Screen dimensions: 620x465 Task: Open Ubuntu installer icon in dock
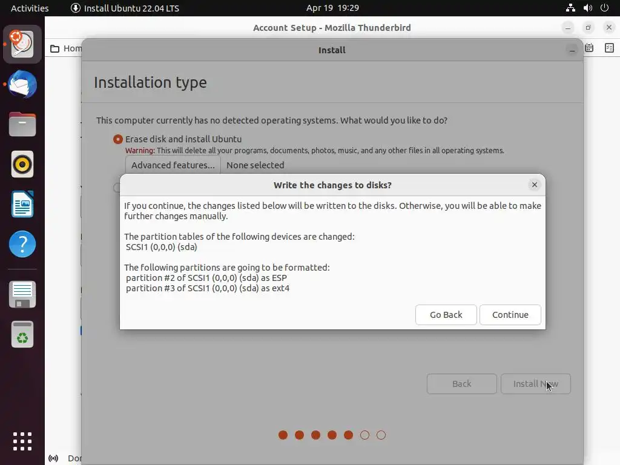point(22,44)
